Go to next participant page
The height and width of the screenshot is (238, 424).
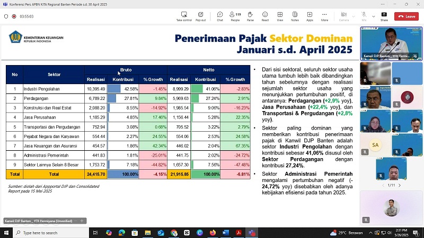400,185
